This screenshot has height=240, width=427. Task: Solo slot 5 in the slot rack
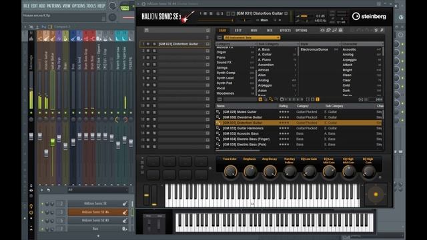[154, 71]
